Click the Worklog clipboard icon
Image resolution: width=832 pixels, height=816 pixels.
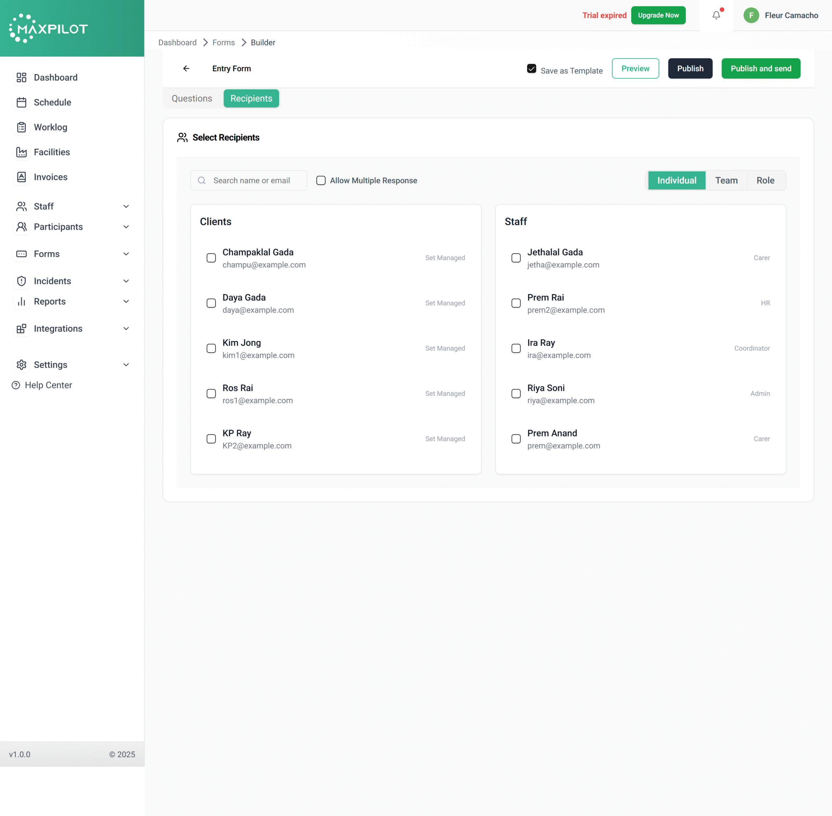(21, 127)
